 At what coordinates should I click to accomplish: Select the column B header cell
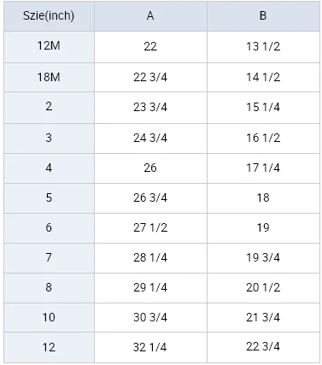[263, 16]
